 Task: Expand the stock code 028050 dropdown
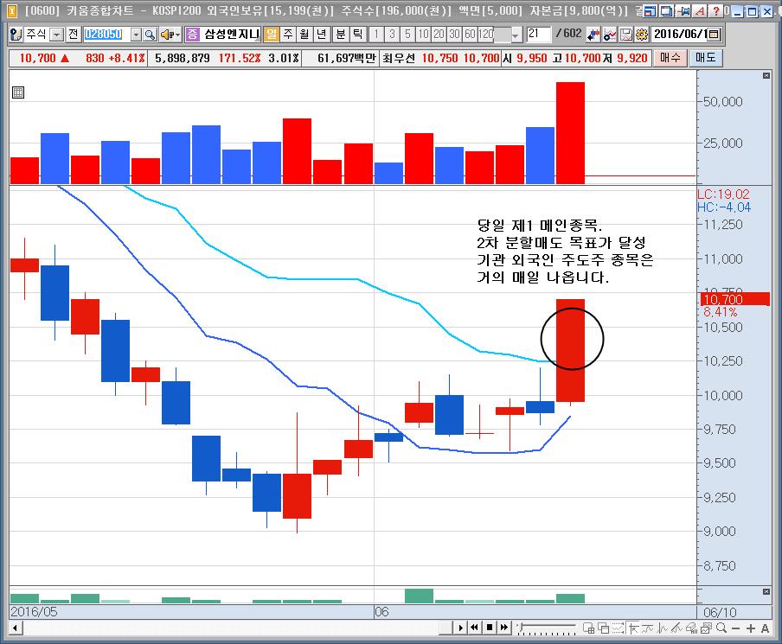[x=136, y=35]
